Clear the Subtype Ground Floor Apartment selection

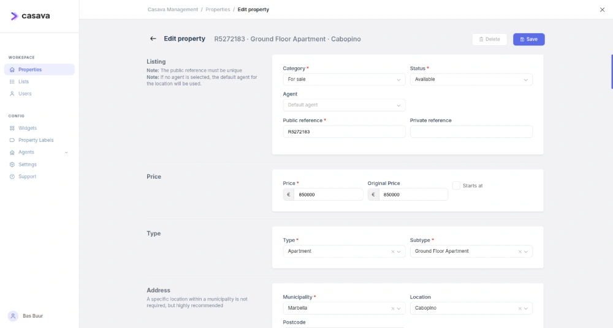pos(520,252)
